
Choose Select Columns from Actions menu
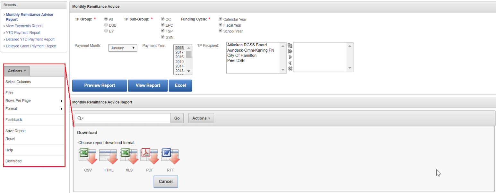[18, 82]
